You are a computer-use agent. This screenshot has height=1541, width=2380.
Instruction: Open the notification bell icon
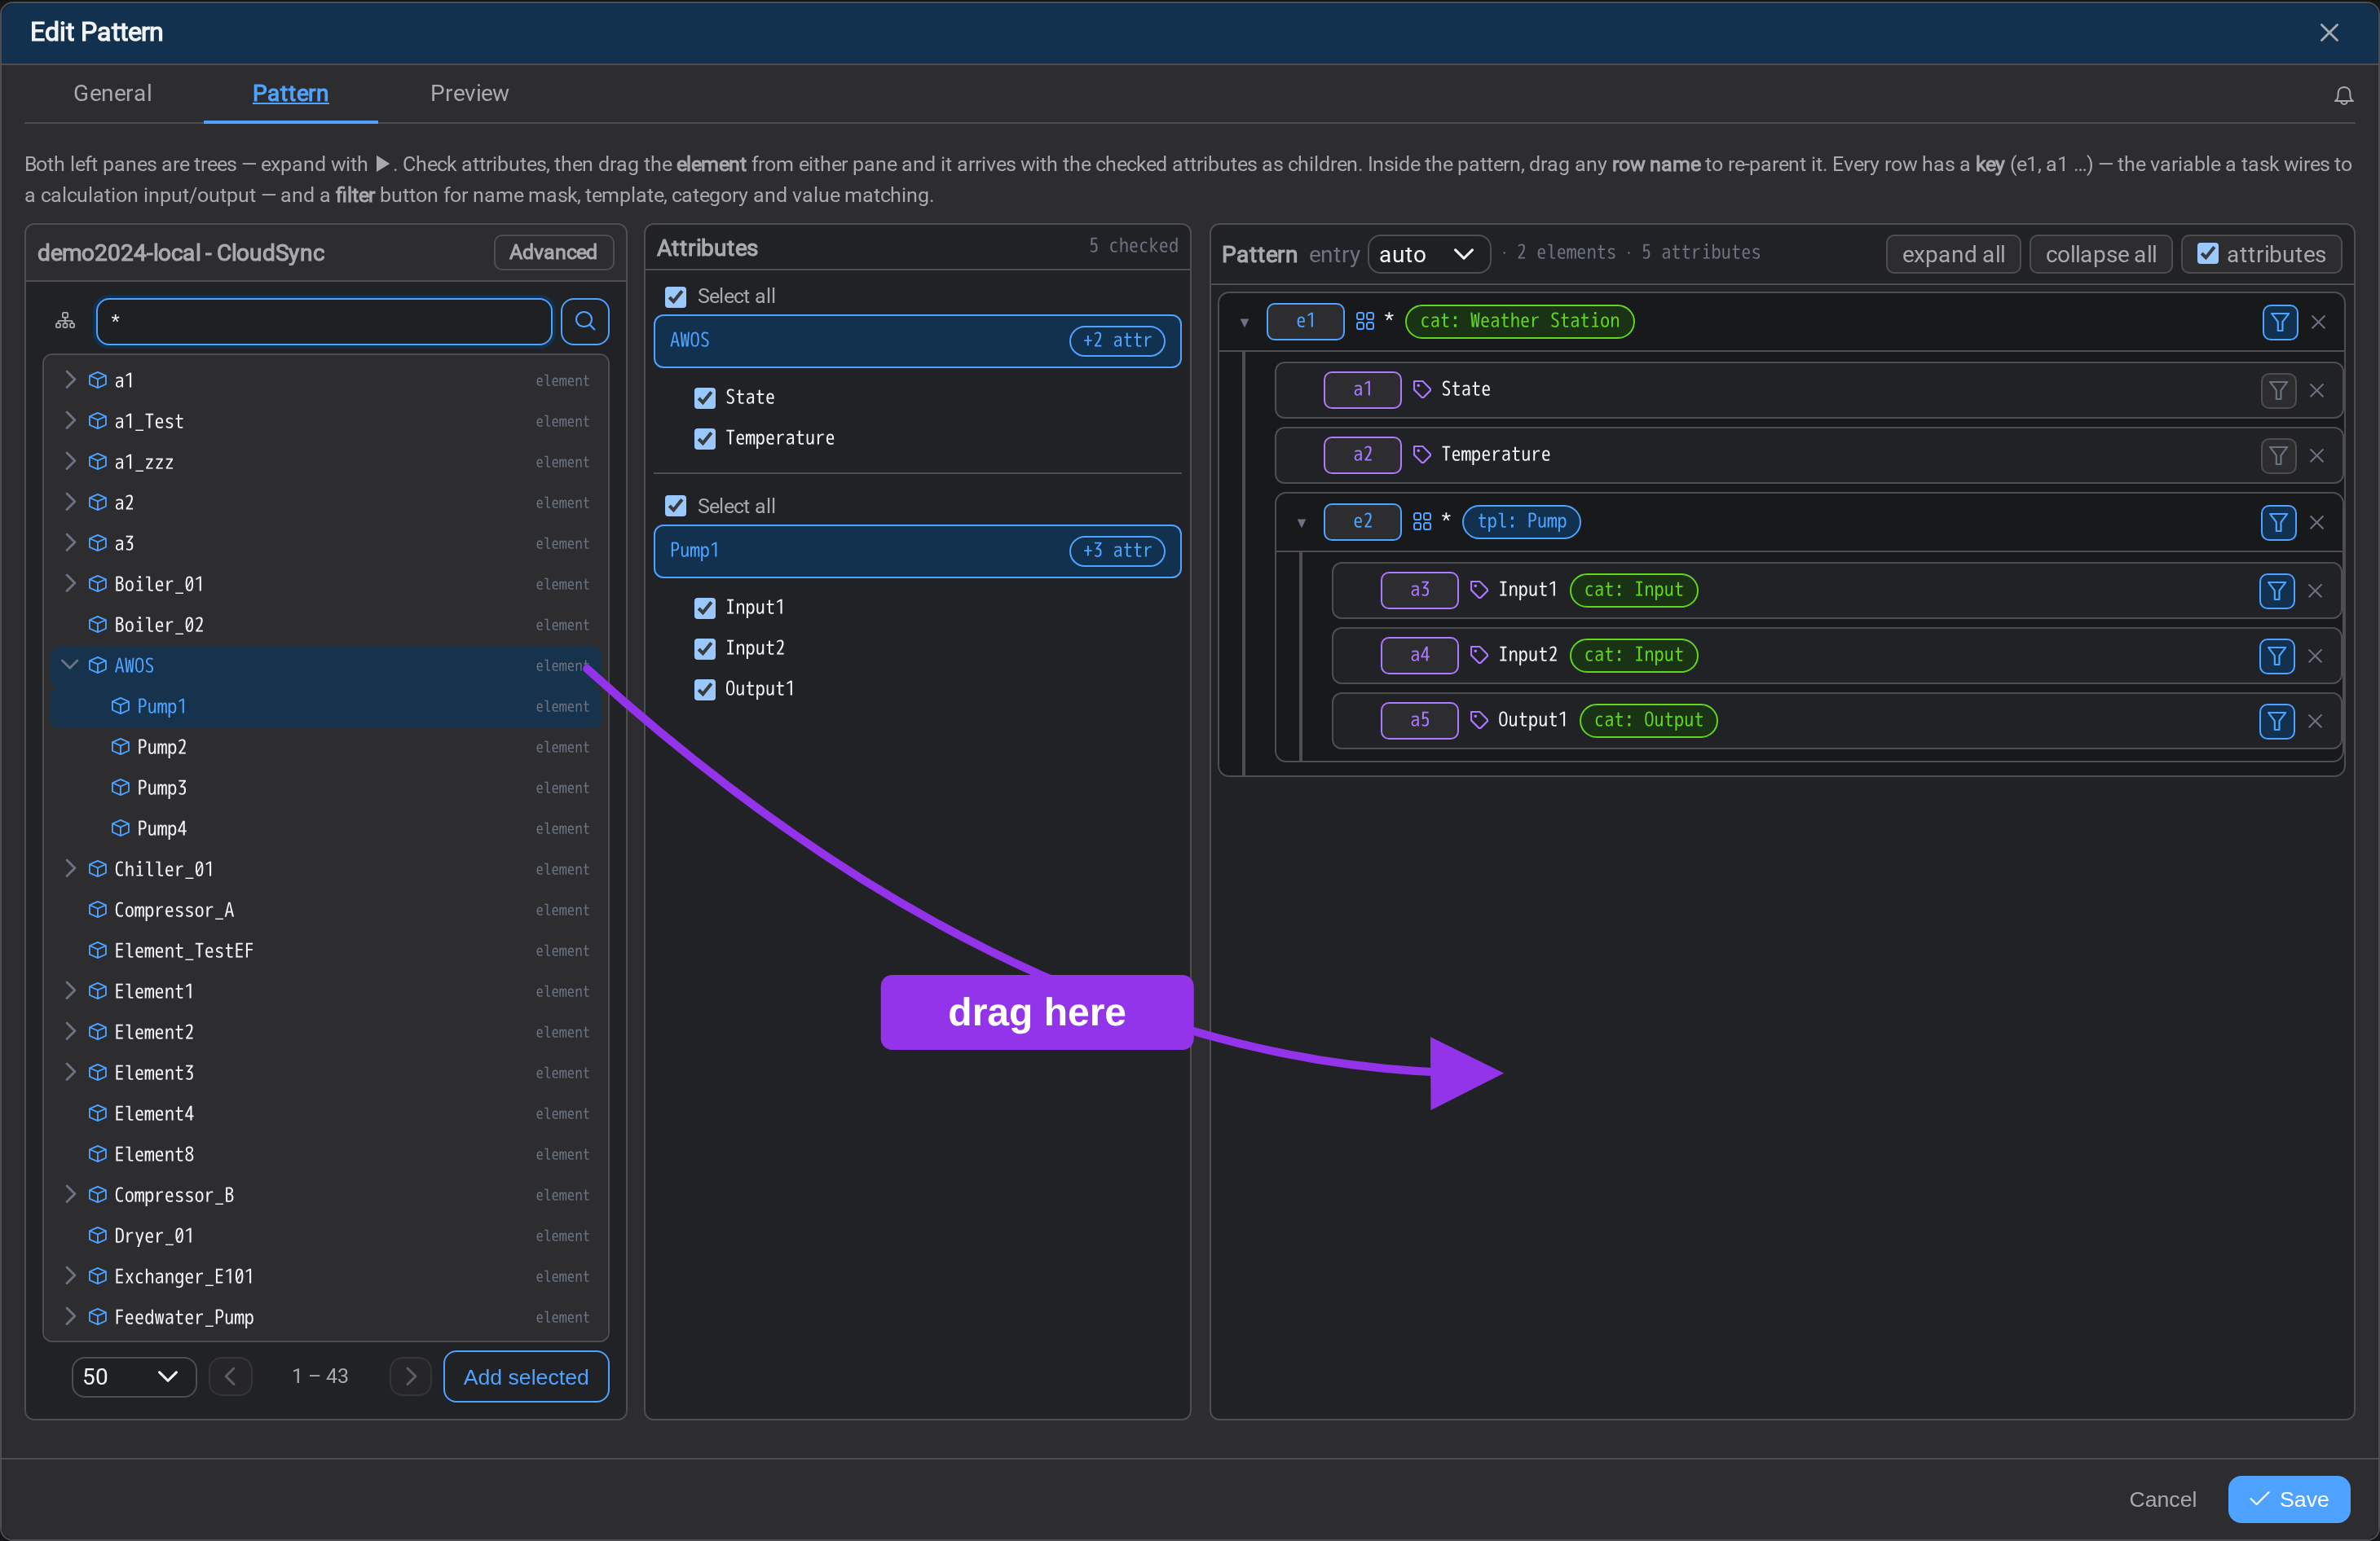[x=2343, y=96]
